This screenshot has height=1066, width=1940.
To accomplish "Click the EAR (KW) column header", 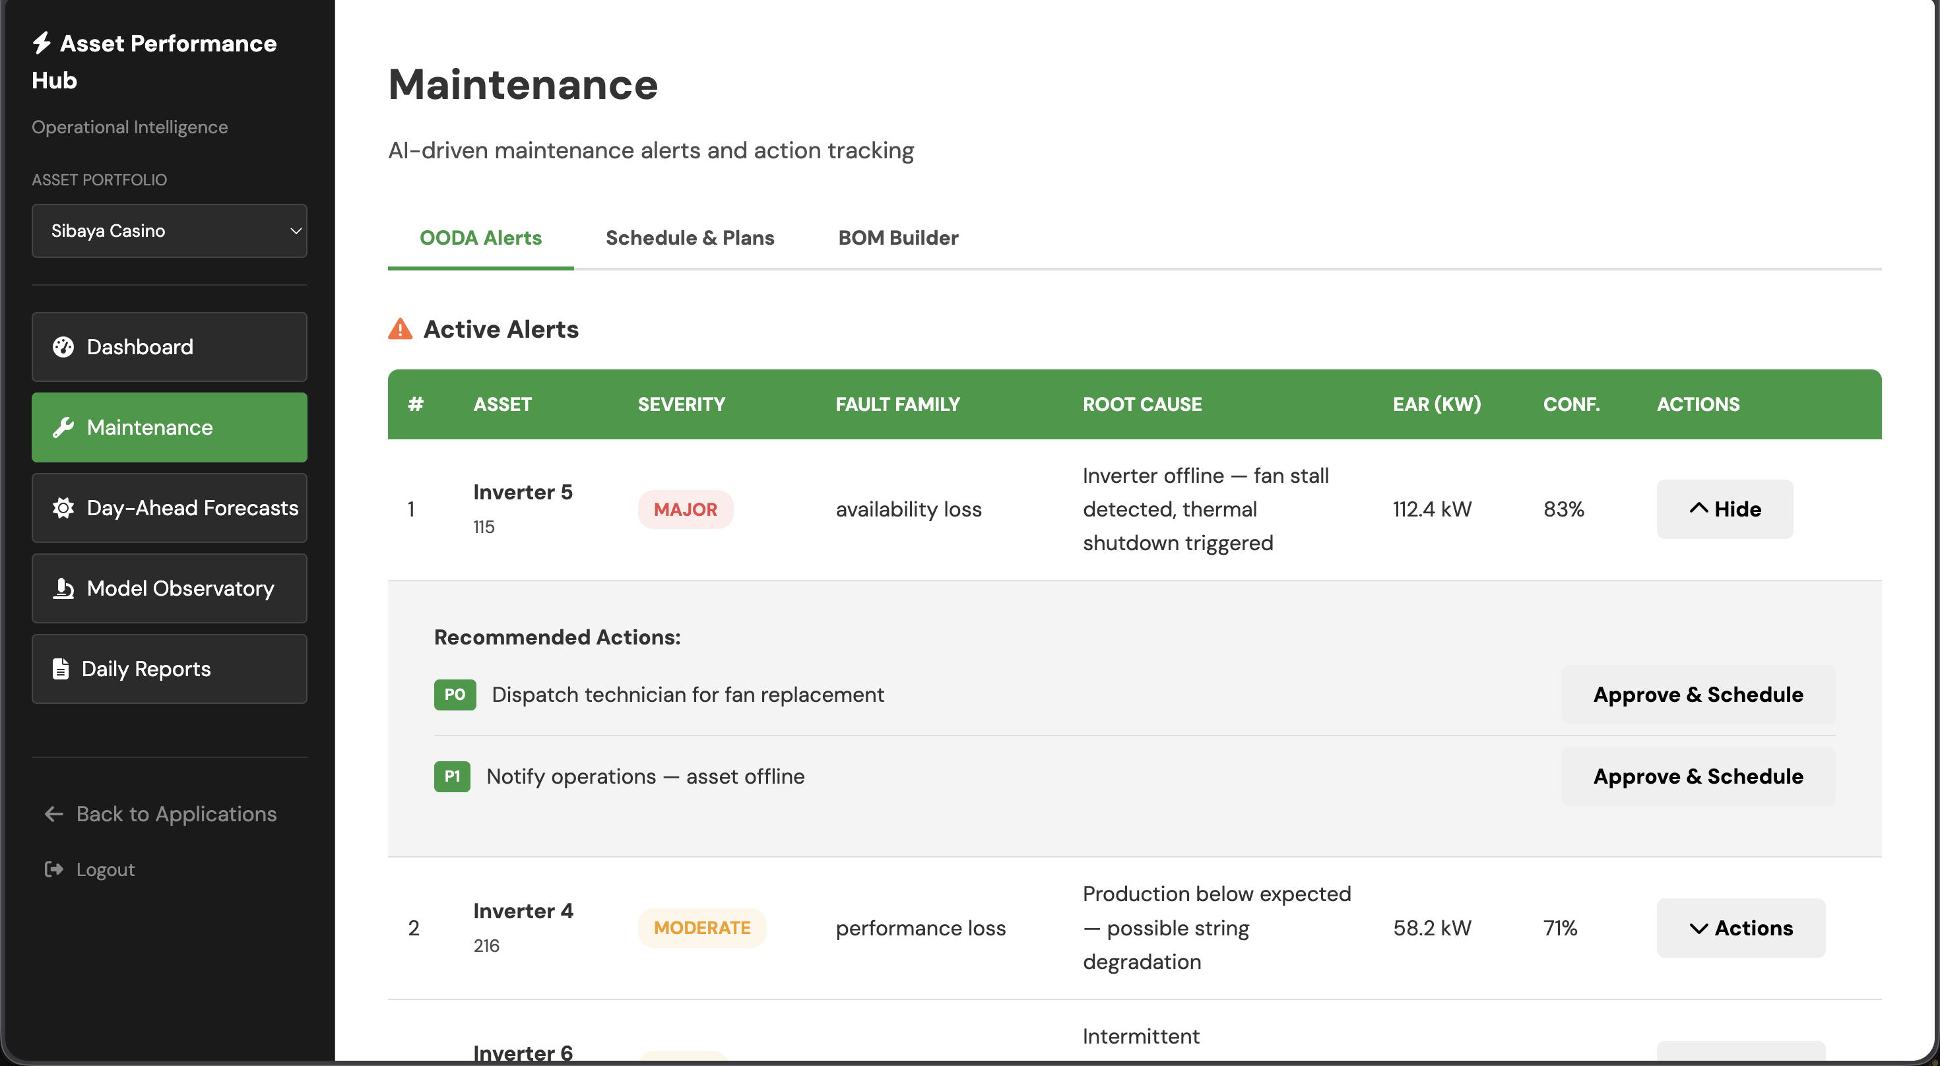I will click(1437, 404).
